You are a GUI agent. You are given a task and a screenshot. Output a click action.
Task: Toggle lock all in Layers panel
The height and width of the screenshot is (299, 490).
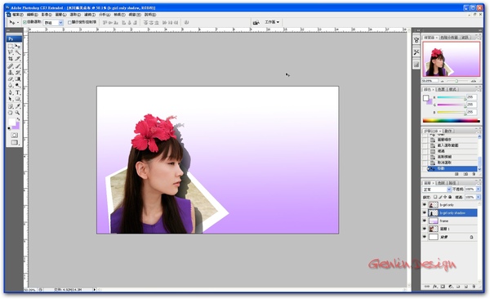click(450, 197)
